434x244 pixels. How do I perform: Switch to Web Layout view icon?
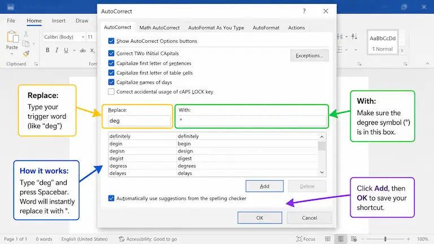tap(354, 239)
